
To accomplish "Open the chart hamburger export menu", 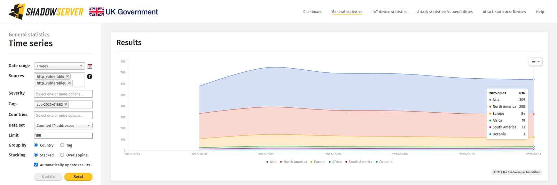I will coord(535,62).
